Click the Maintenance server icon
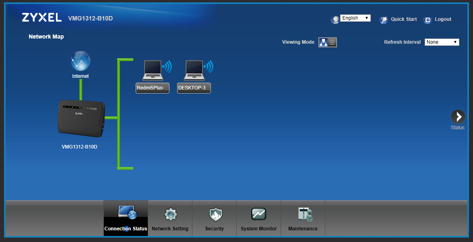The height and width of the screenshot is (242, 473). (x=305, y=214)
